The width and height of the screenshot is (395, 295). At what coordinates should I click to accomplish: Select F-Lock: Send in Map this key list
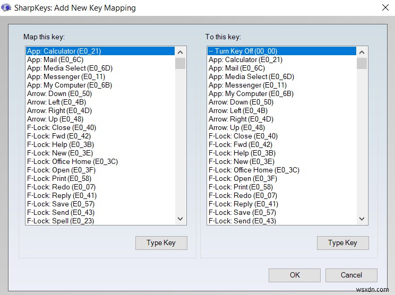[100, 212]
